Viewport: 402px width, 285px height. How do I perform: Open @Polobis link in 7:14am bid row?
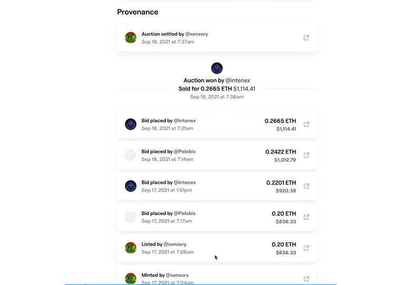[184, 152]
